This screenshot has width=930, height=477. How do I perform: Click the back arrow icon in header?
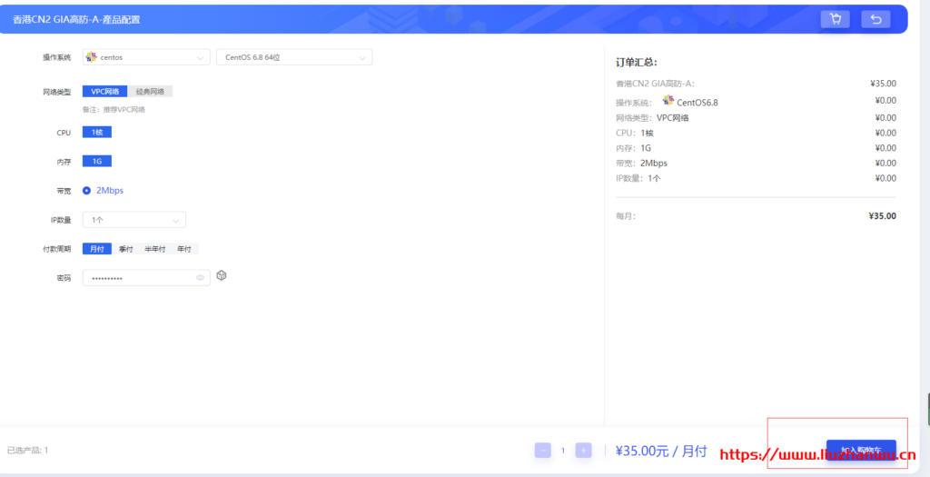pyautogui.click(x=876, y=19)
